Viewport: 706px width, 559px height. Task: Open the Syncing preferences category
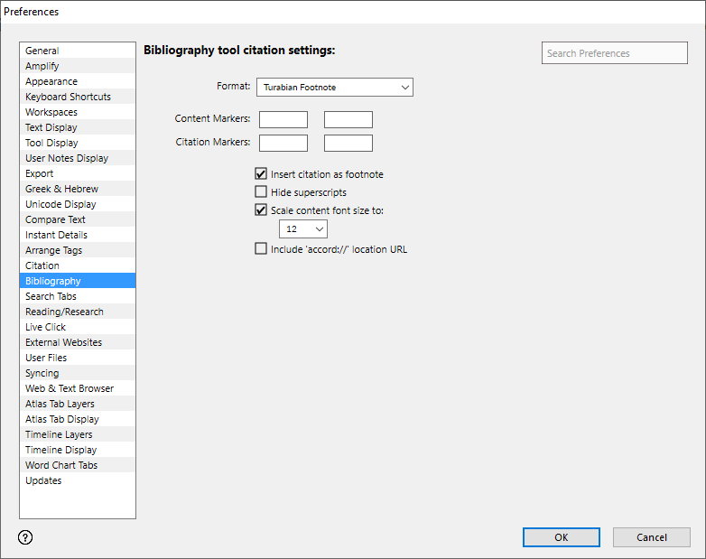click(x=42, y=373)
